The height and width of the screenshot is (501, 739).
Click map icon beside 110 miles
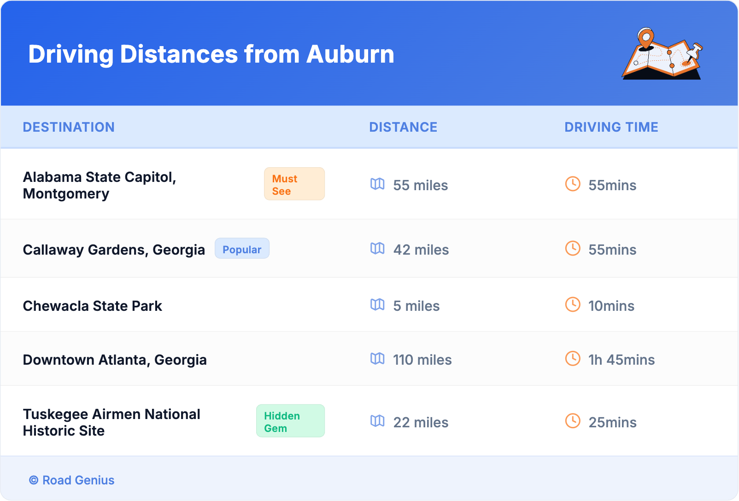click(x=377, y=359)
